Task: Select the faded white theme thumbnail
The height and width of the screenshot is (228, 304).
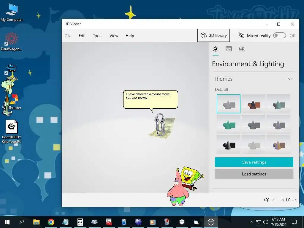Action: click(x=254, y=145)
